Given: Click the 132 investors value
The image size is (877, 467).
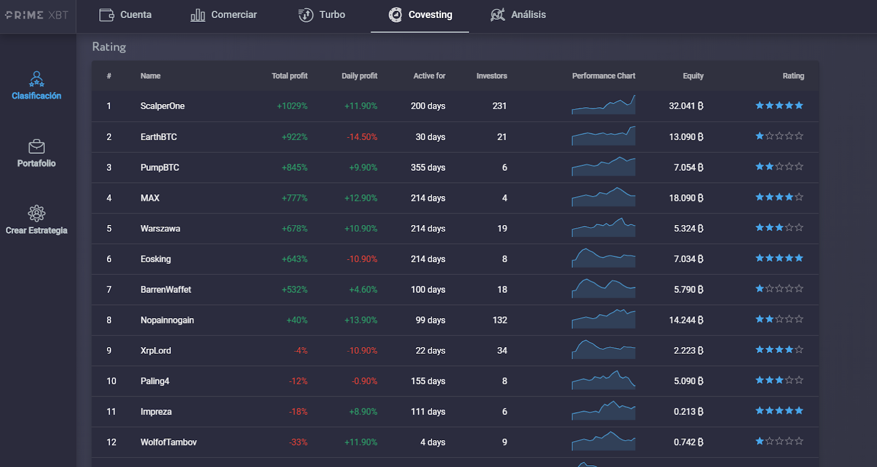Looking at the screenshot, I should point(500,320).
